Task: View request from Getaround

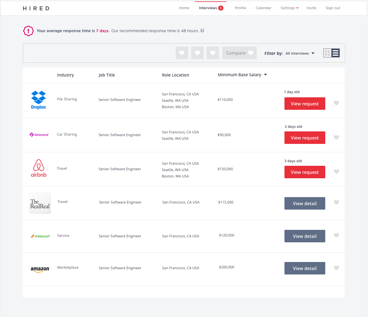Action: pyautogui.click(x=305, y=138)
